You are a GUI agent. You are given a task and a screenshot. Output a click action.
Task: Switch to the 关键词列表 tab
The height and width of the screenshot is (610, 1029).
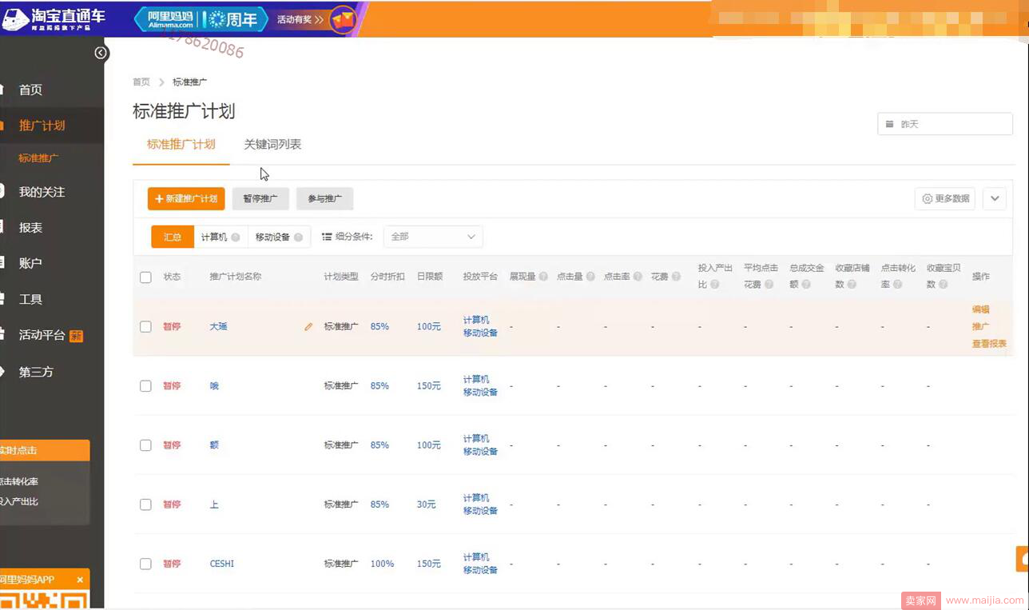[272, 145]
